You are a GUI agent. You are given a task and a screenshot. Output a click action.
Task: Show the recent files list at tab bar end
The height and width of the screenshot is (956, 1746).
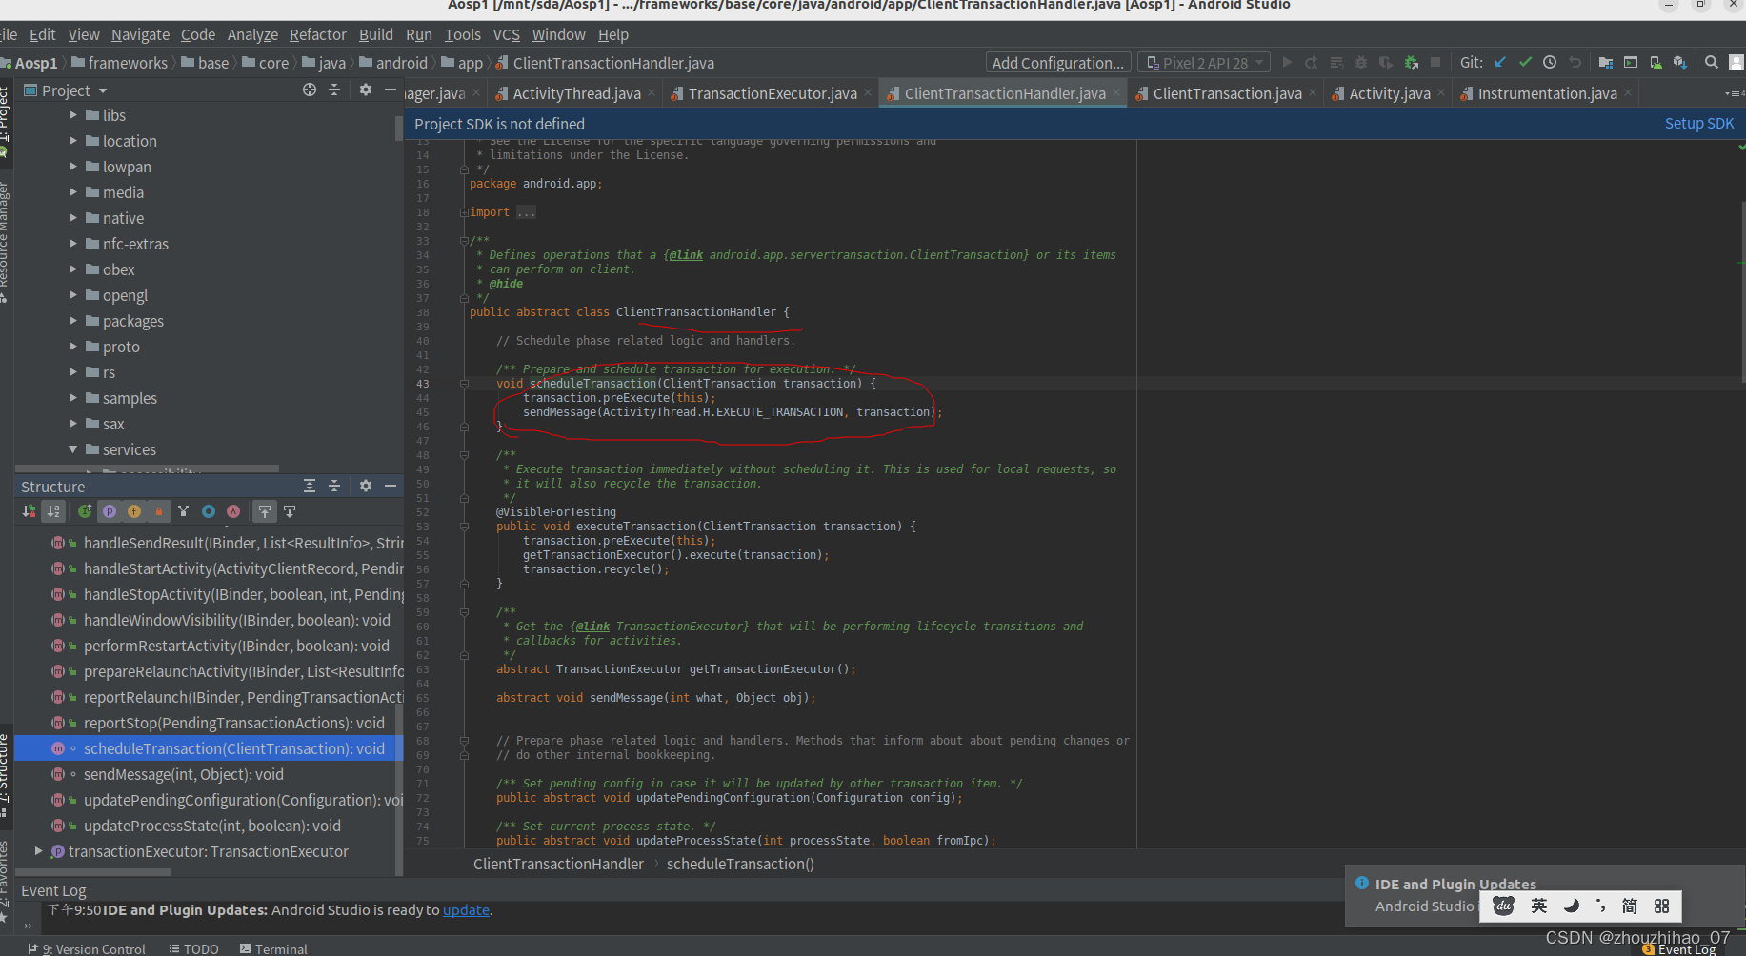[1734, 93]
